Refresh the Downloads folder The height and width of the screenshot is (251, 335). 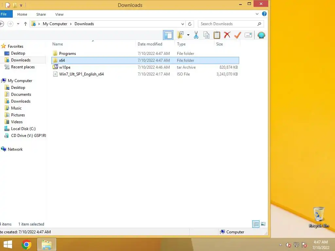point(190,24)
